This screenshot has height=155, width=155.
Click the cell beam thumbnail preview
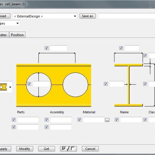point(3,87)
